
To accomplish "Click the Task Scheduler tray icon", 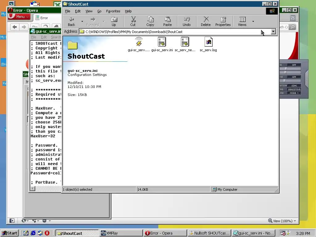I will point(283,233).
